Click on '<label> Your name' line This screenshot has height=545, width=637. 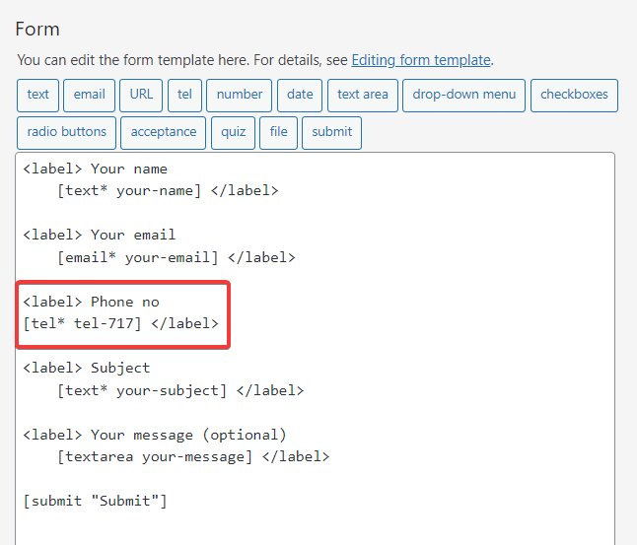click(95, 169)
